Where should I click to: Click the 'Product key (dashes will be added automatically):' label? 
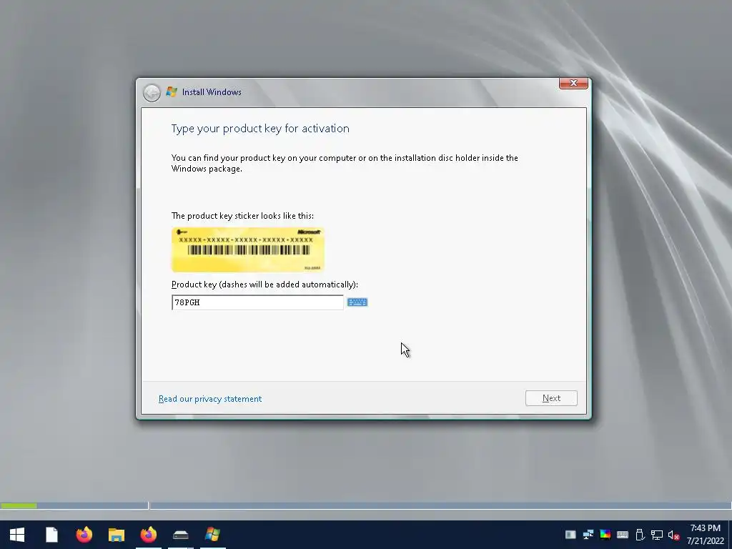click(x=264, y=285)
